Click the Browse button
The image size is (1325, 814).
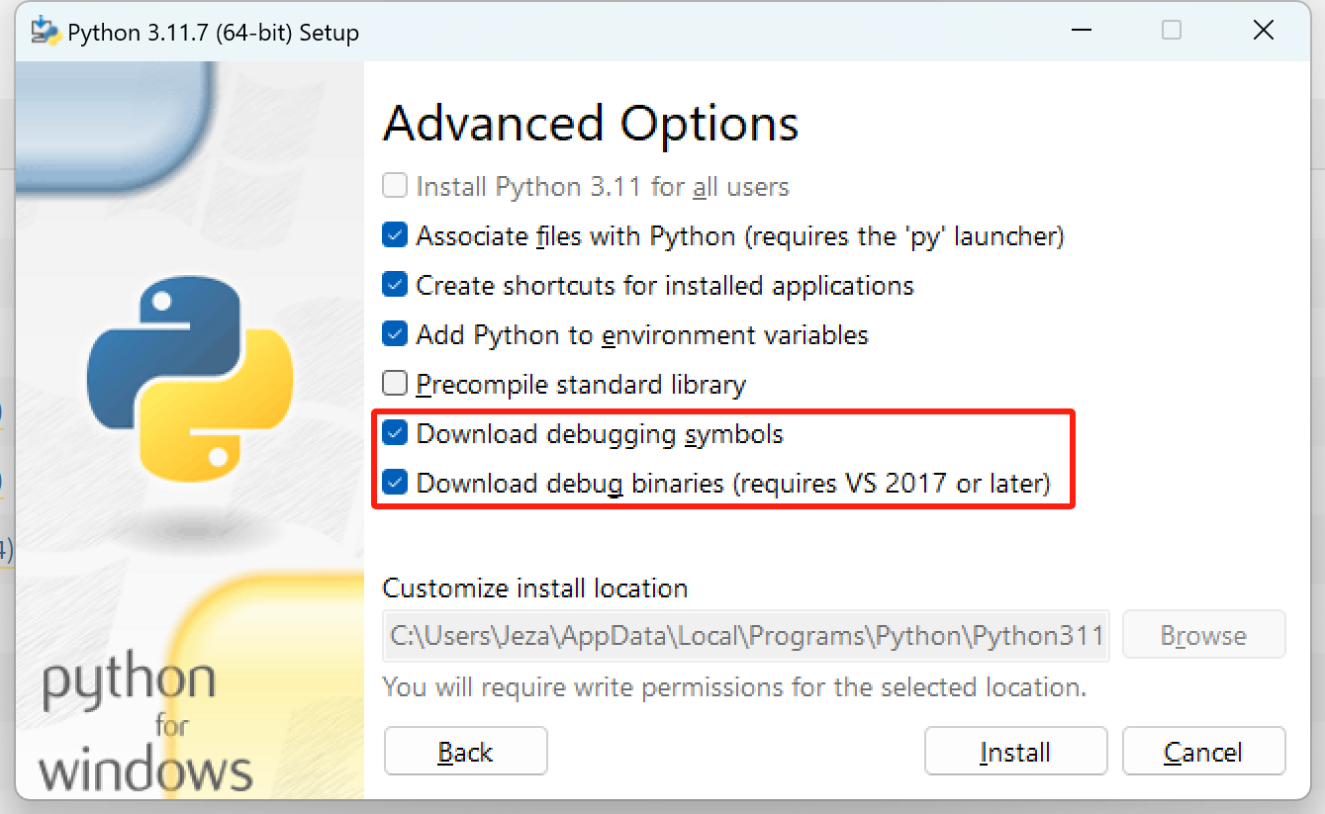[1203, 634]
